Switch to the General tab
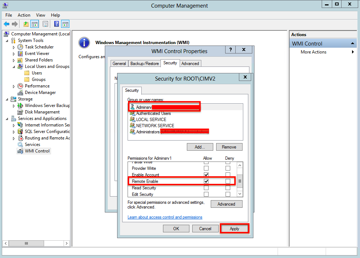The height and width of the screenshot is (258, 360). click(x=119, y=64)
